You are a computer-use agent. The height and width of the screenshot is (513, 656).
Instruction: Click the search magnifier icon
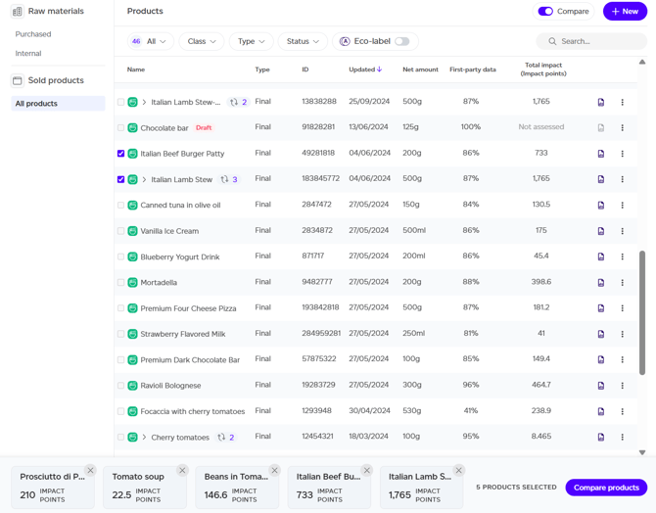click(552, 41)
